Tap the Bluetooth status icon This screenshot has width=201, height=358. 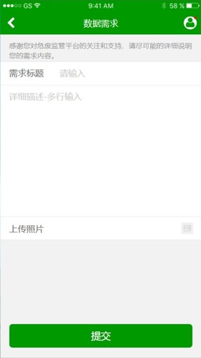tap(164, 6)
